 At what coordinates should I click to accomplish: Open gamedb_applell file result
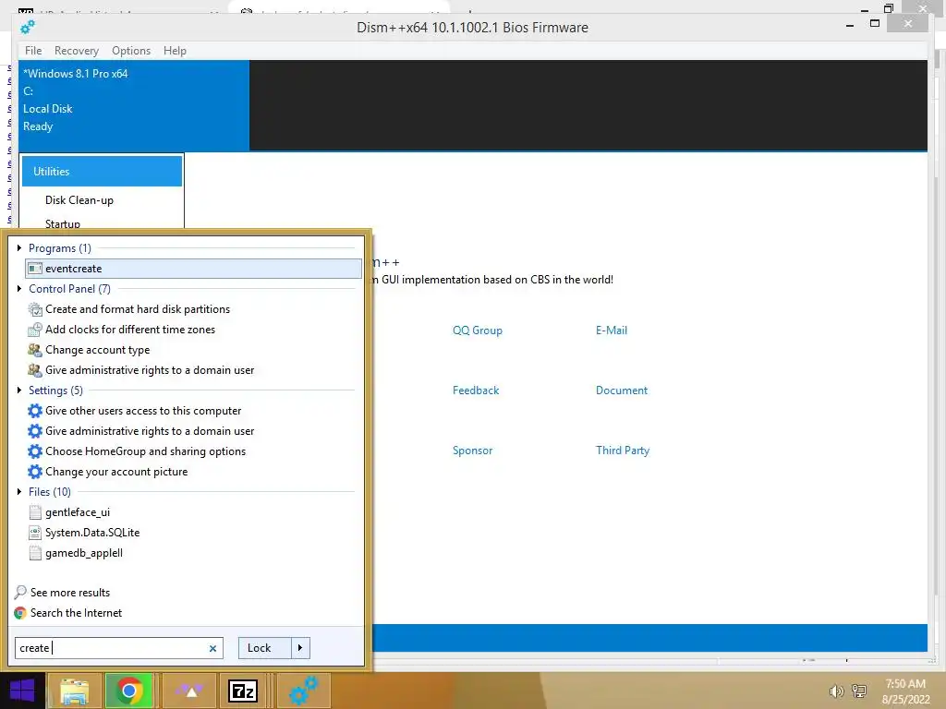pyautogui.click(x=84, y=553)
